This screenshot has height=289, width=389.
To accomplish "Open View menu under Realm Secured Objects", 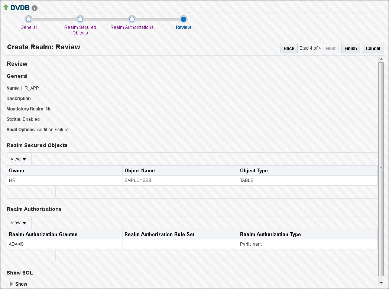I will (19, 159).
